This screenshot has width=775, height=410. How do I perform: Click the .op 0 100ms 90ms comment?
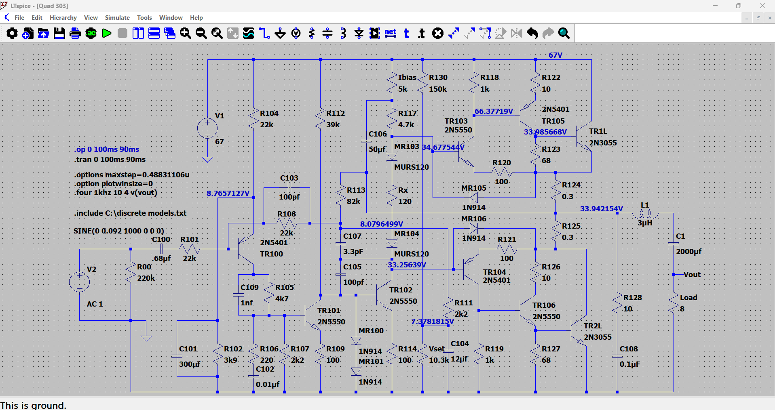tap(107, 149)
